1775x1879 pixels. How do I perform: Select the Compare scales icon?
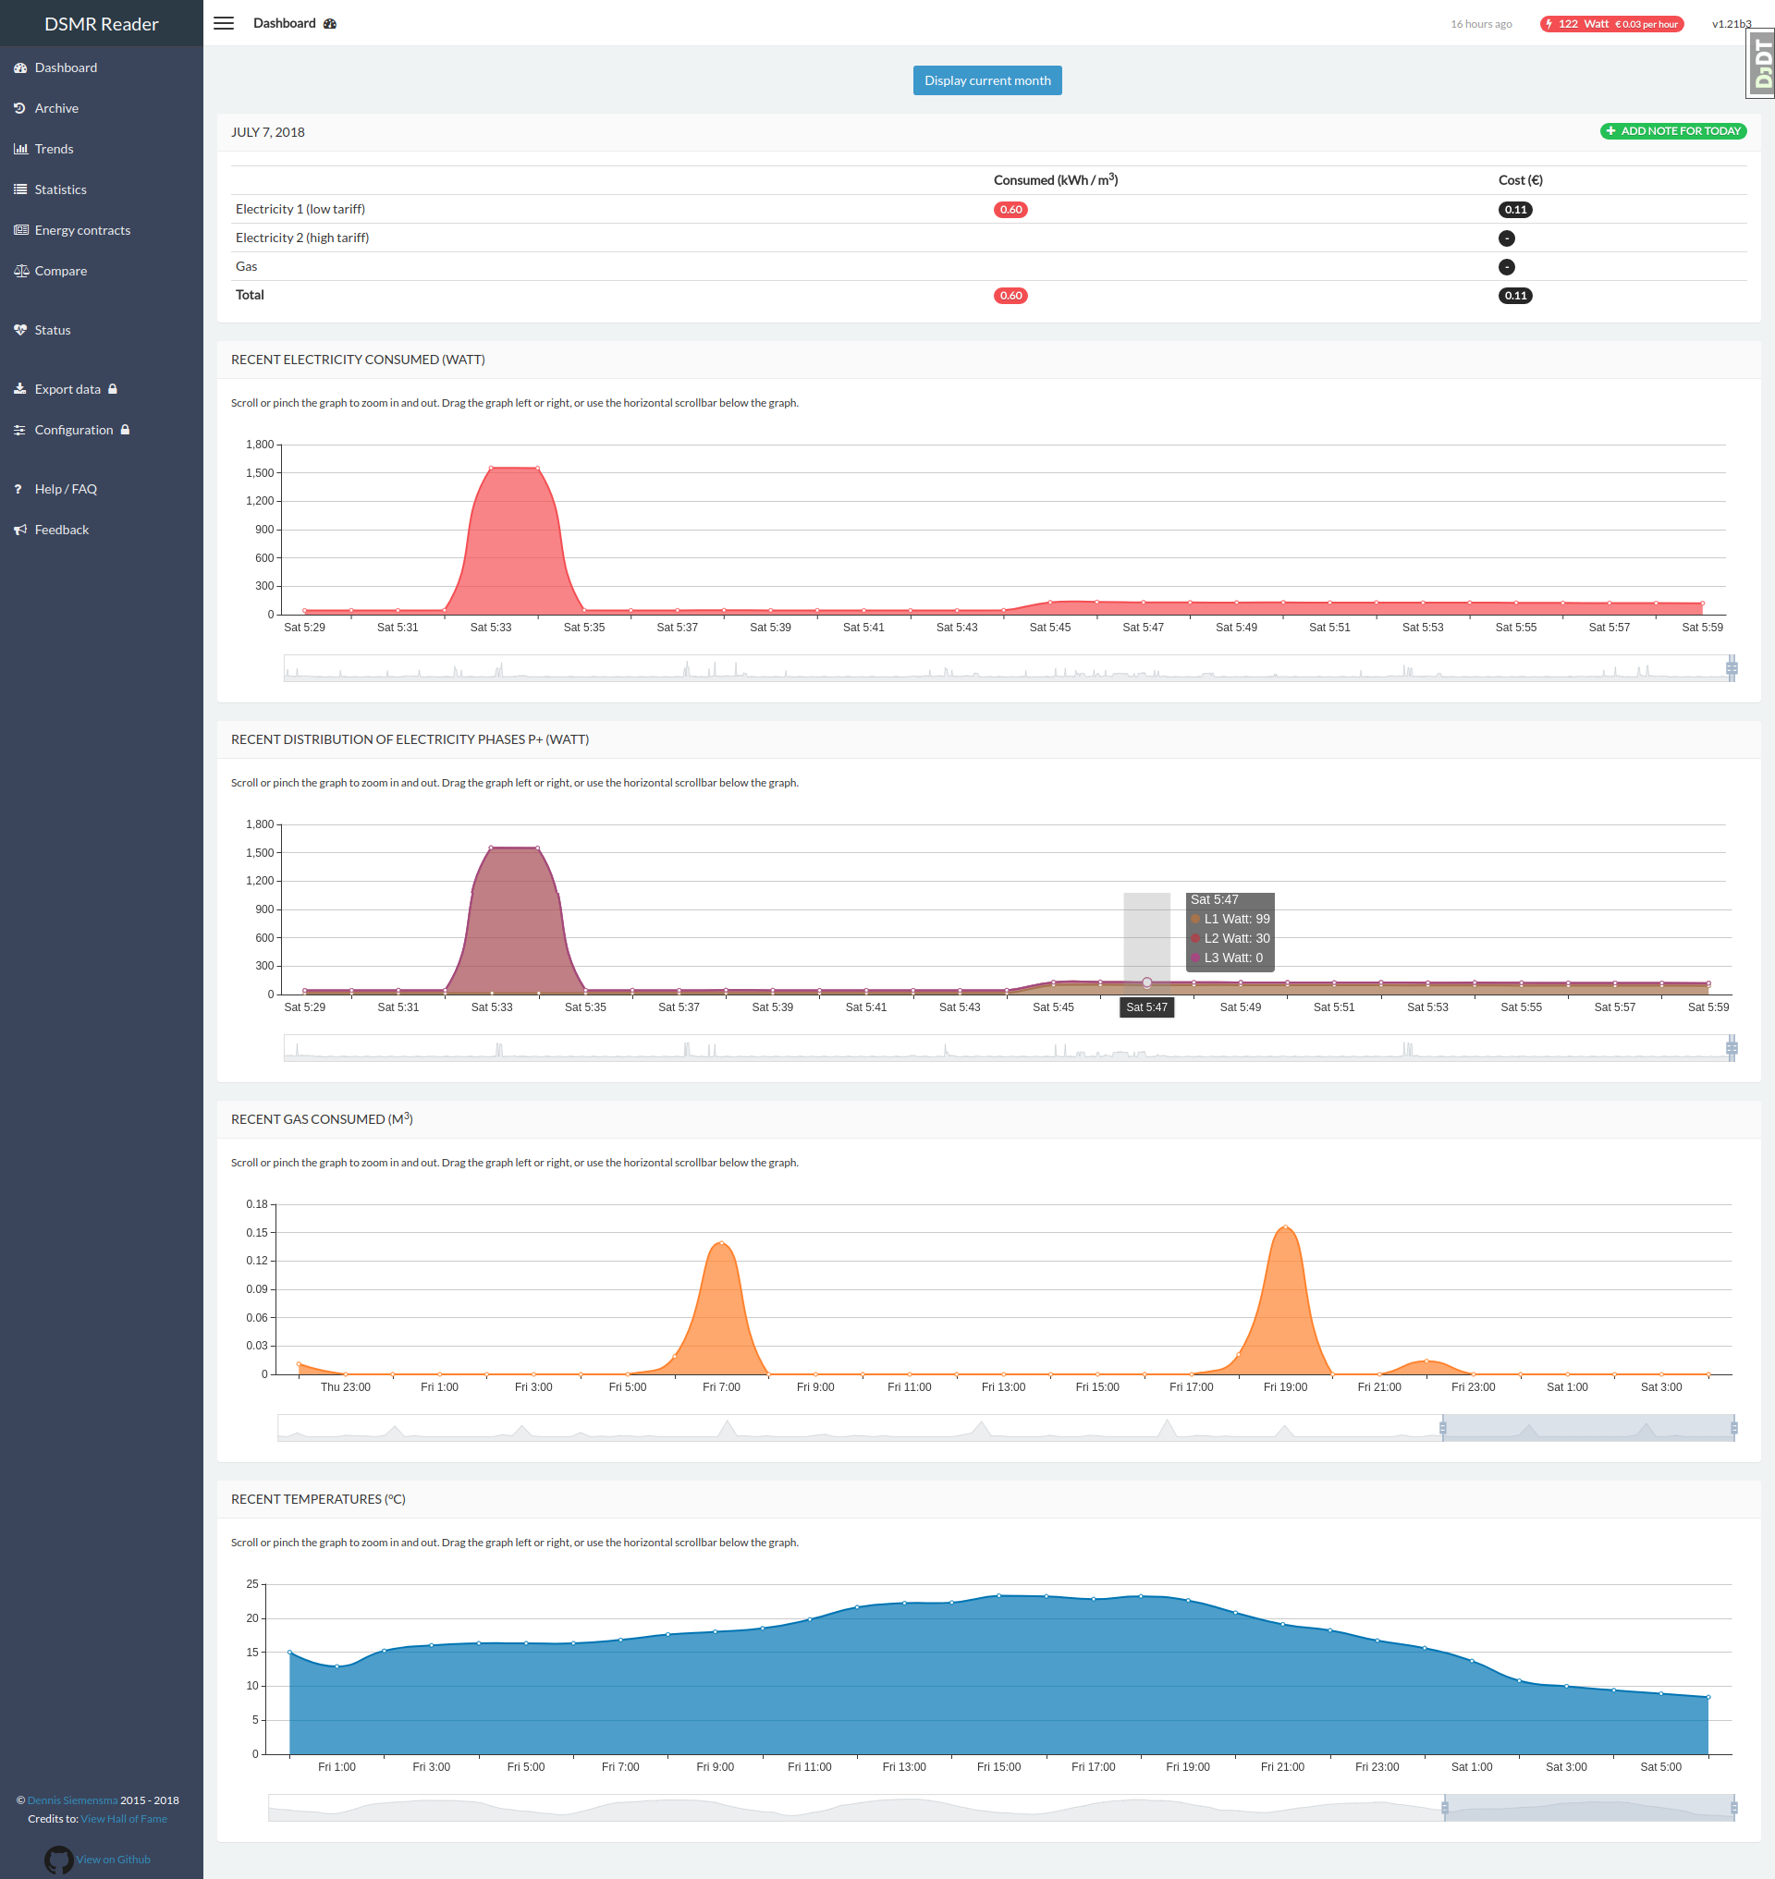[x=21, y=271]
